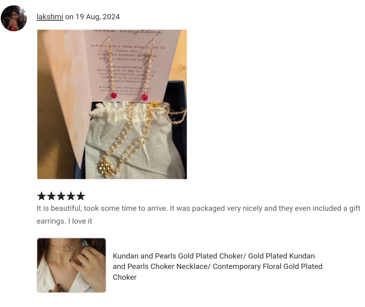
Task: Click the review line earrings. I love it
Action: 65,221
